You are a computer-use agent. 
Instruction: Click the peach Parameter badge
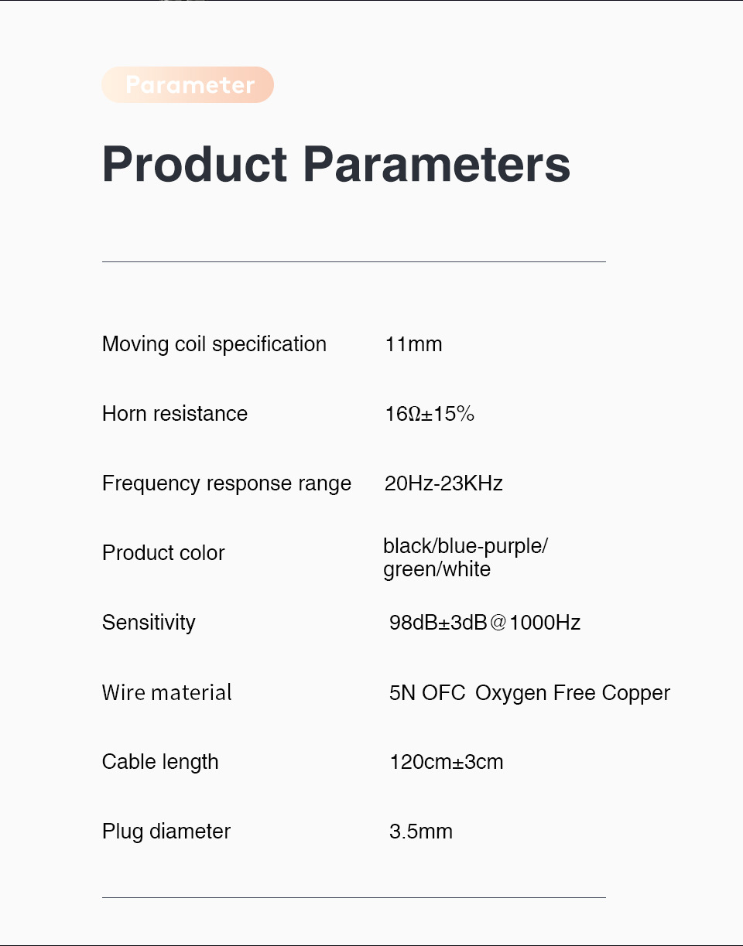pyautogui.click(x=187, y=85)
